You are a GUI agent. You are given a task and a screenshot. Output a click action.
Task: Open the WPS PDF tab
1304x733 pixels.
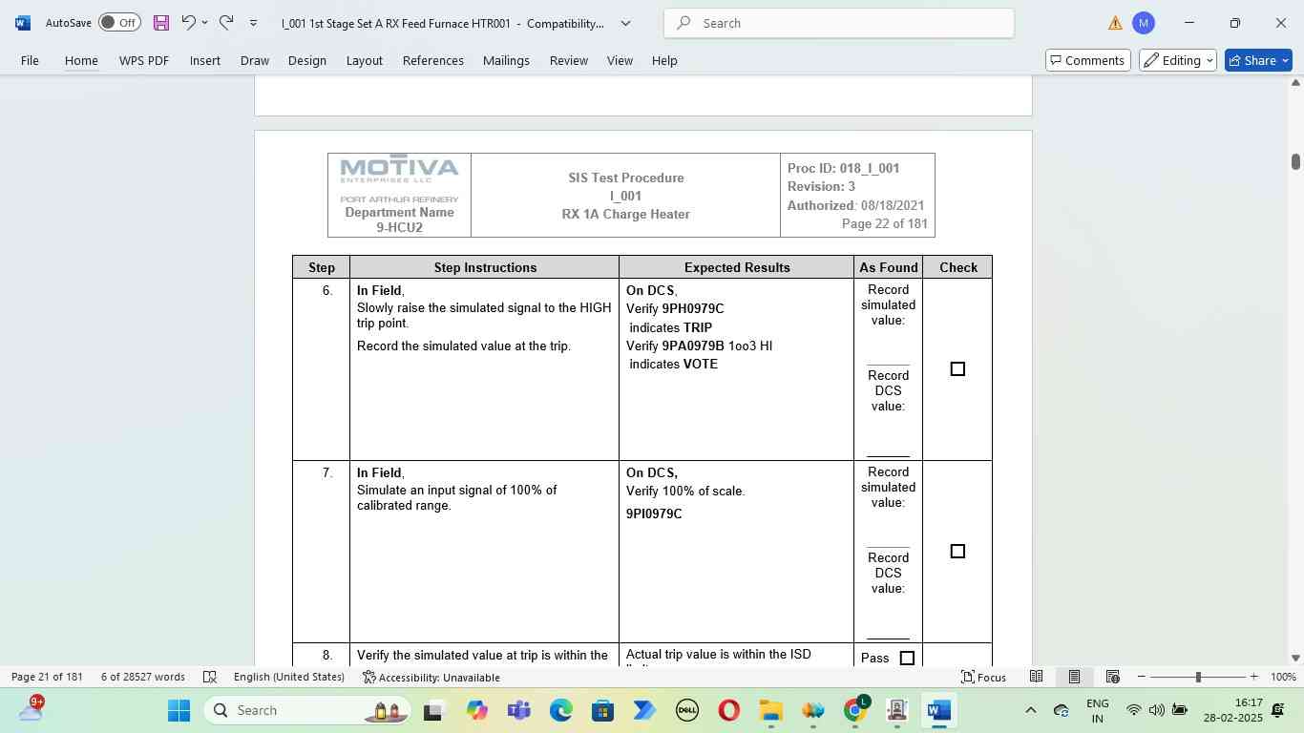click(x=144, y=60)
